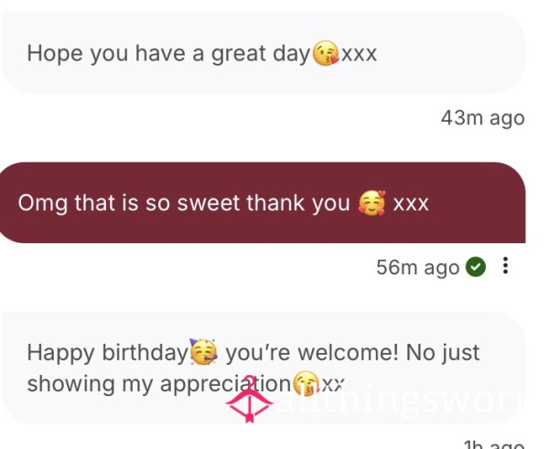Click the white "xxx" in the maroon message
This screenshot has width=549, height=449.
(411, 203)
